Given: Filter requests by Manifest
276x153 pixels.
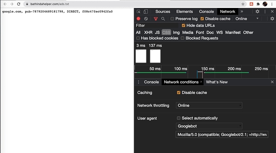Looking at the screenshot, I should pyautogui.click(x=233, y=32).
